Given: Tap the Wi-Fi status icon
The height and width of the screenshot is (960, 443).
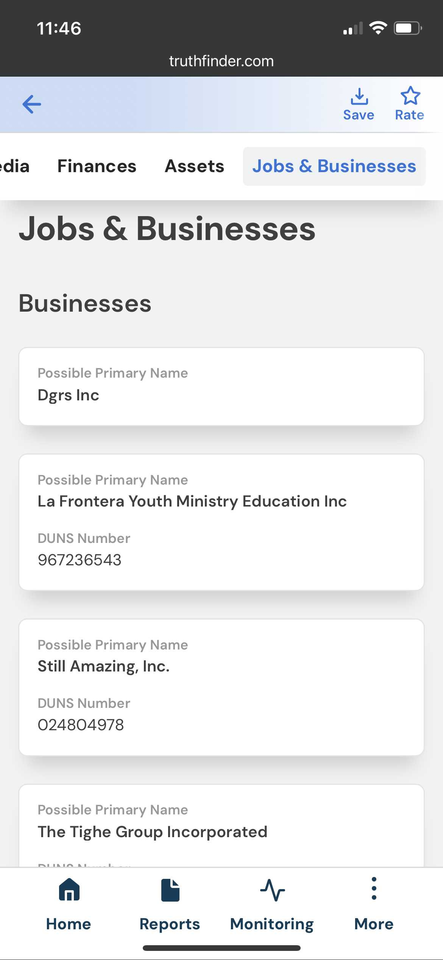Looking at the screenshot, I should click(378, 28).
